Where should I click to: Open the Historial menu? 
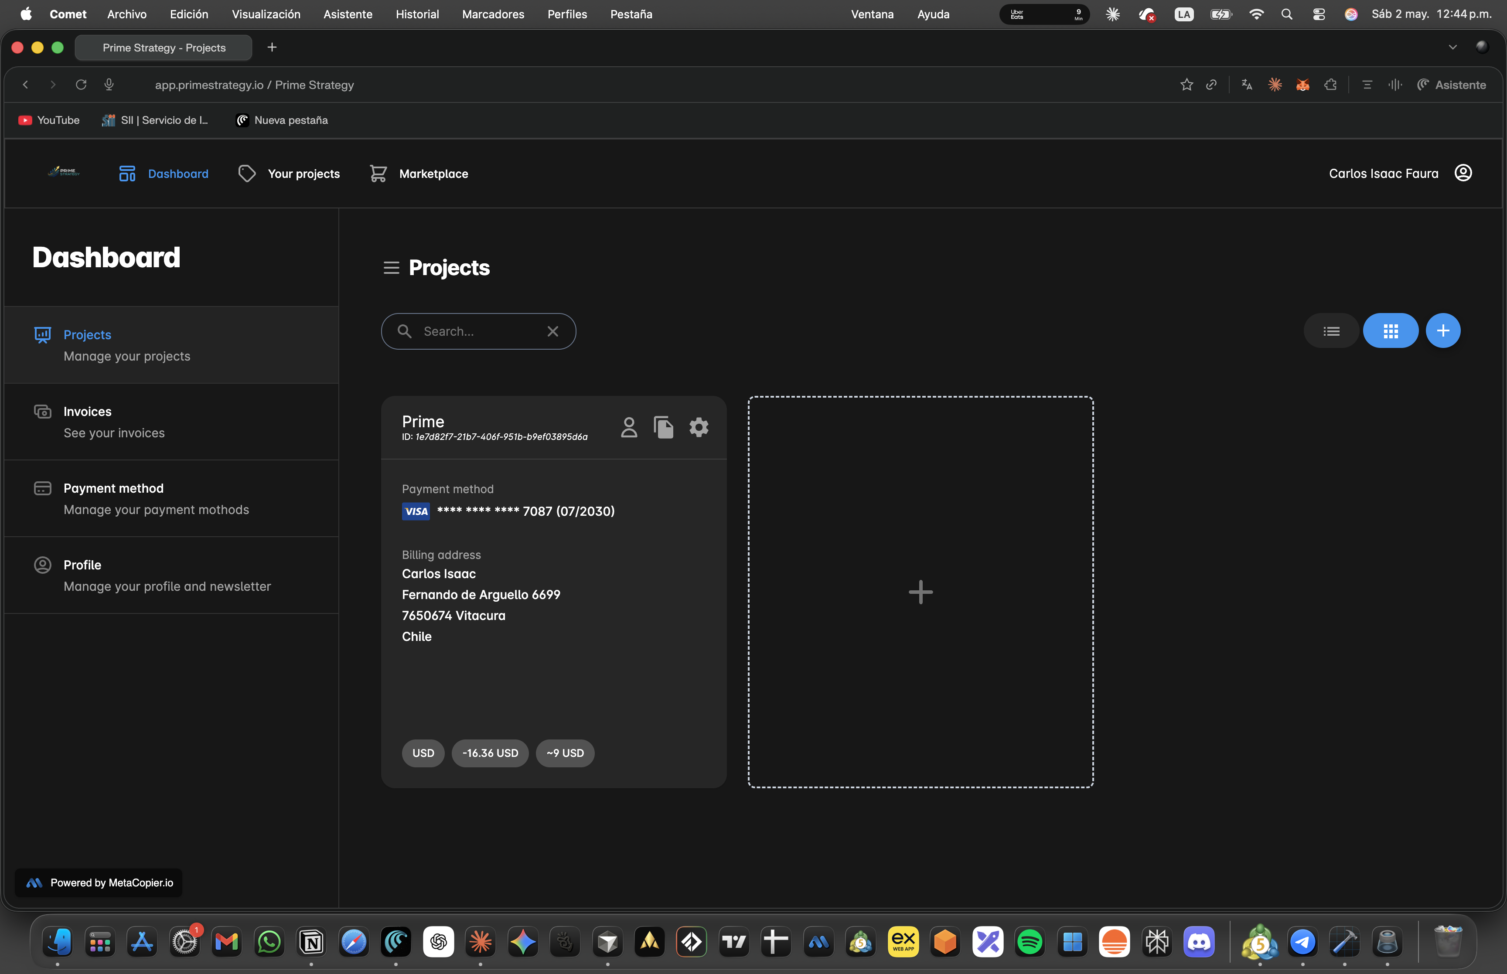click(417, 14)
